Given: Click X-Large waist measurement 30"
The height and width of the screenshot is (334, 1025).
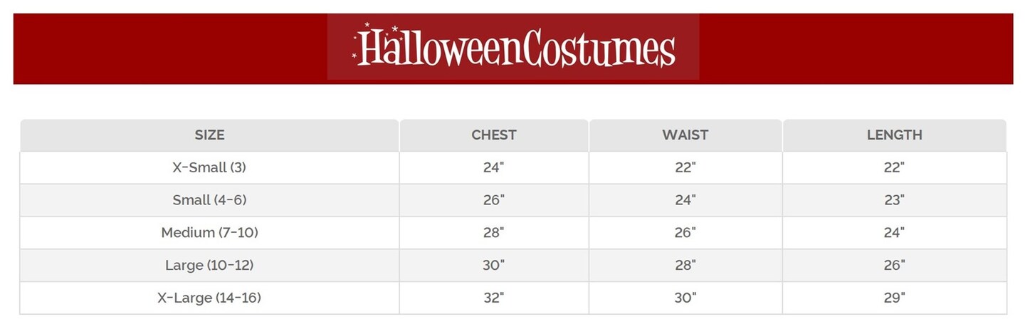Looking at the screenshot, I should [x=685, y=298].
